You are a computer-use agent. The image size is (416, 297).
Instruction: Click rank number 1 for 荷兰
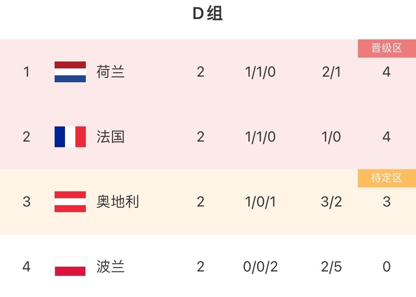pyautogui.click(x=26, y=72)
